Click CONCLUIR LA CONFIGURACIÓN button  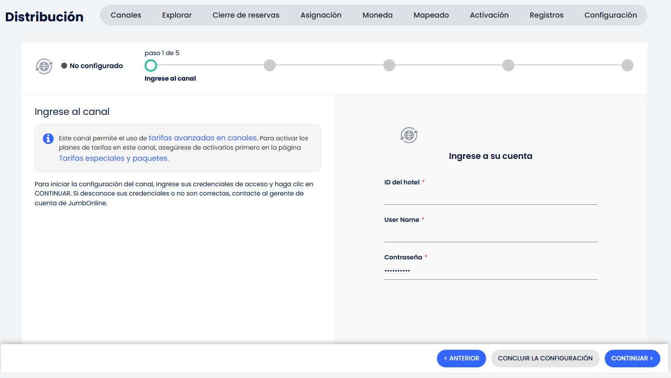545,359
